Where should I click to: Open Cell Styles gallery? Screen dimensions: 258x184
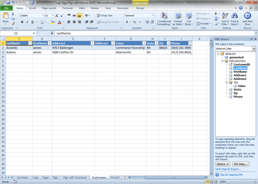point(189,19)
